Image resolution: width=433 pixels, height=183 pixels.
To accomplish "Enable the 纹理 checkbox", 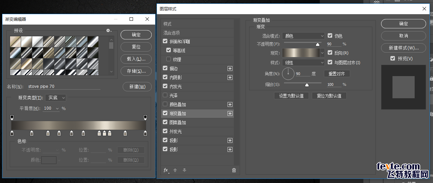I will (x=169, y=60).
